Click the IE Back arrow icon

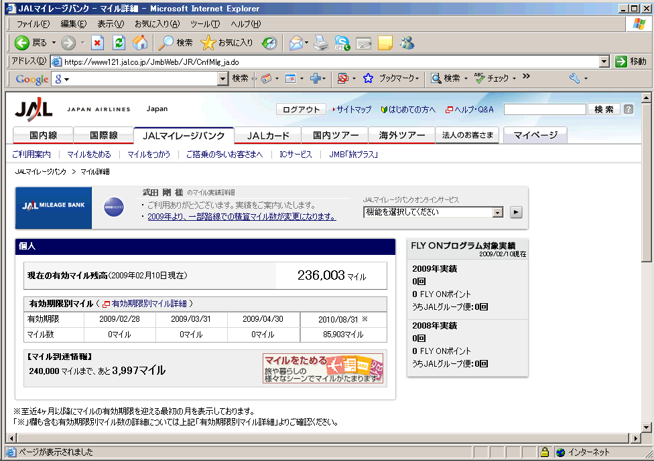(21, 42)
